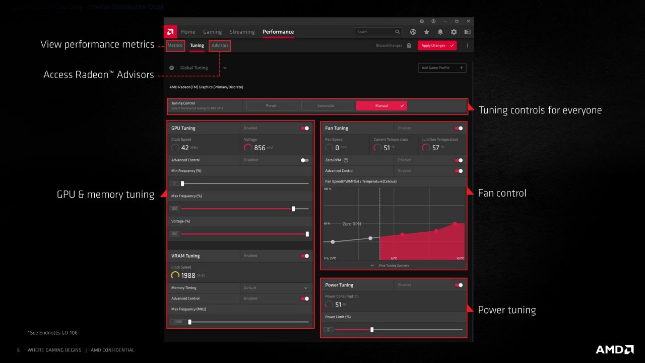This screenshot has width=645, height=363.
Task: Select Preset tuning control
Action: (271, 106)
